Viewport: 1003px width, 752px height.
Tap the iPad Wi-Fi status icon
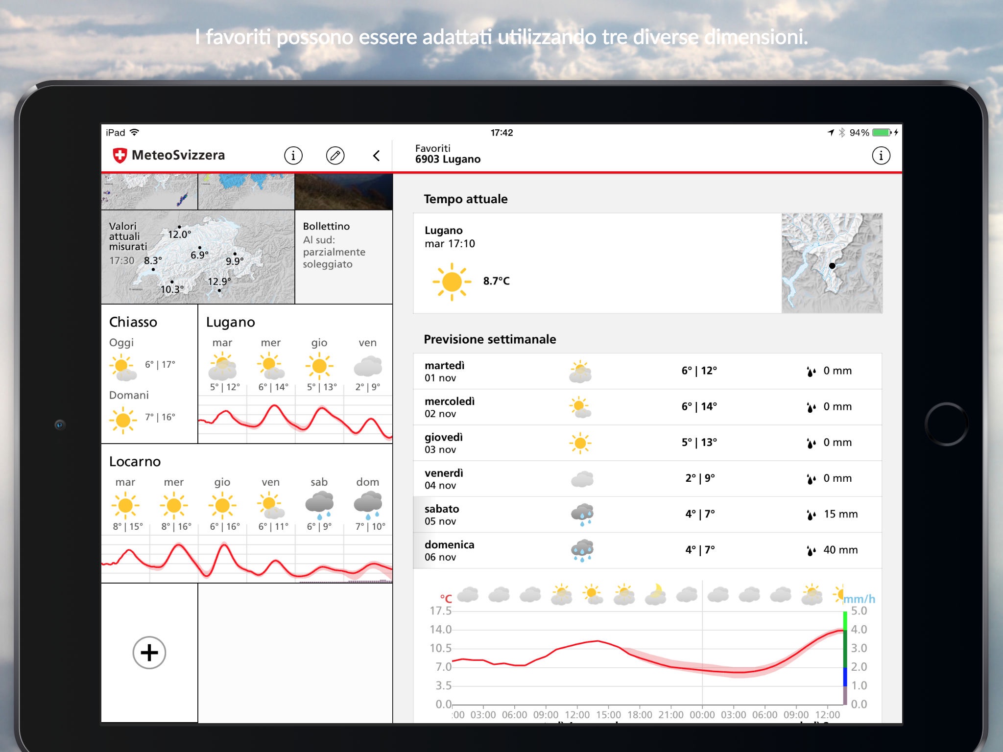[x=134, y=133]
